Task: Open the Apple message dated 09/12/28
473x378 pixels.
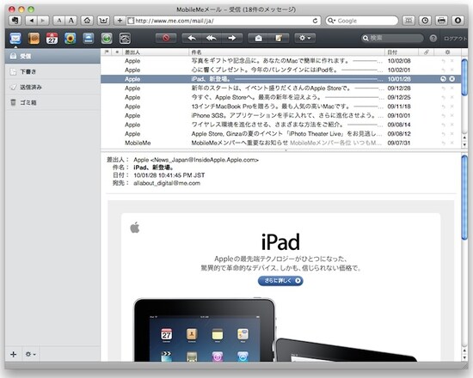Action: point(280,88)
